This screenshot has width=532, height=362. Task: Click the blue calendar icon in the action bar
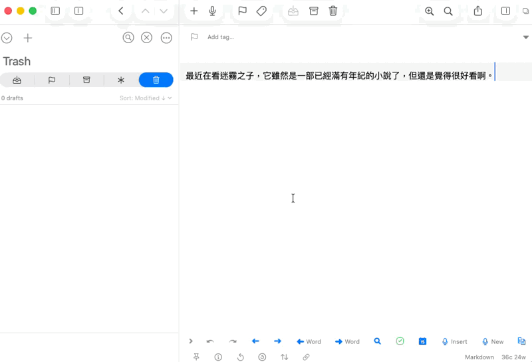point(422,341)
